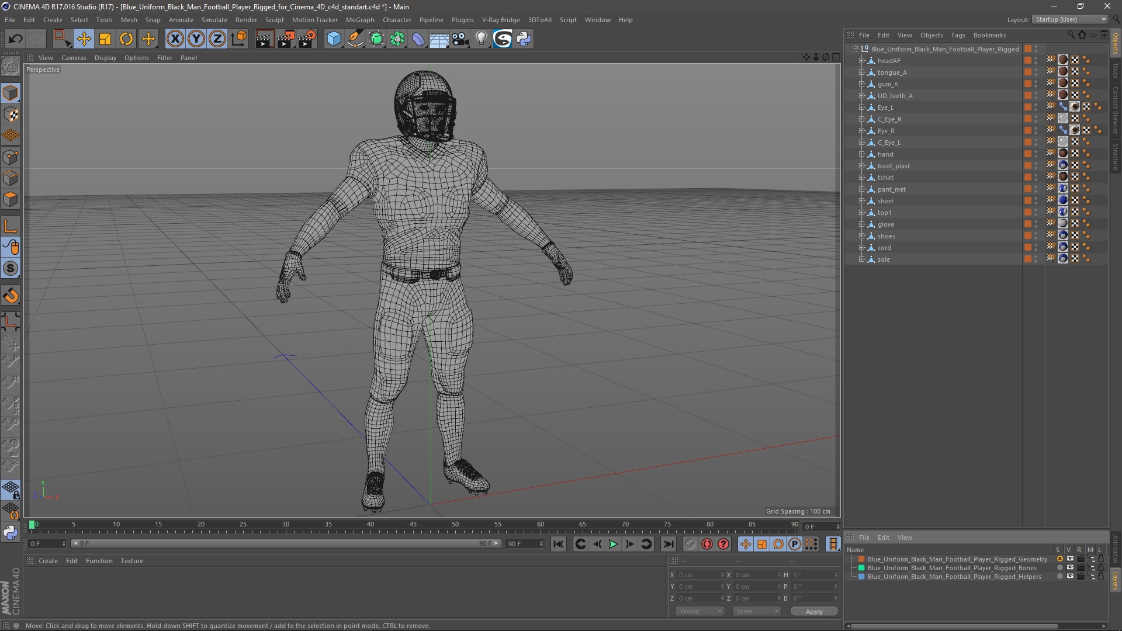Click the spline pen tool icon

(x=355, y=39)
